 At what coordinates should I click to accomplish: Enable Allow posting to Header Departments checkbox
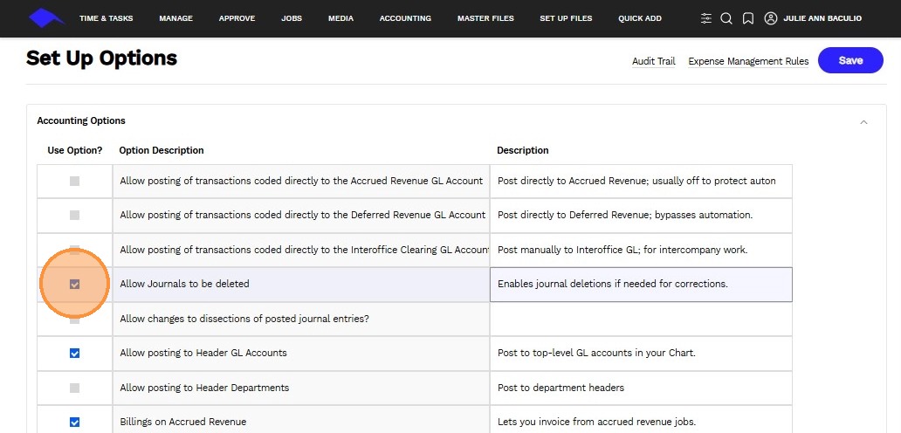point(74,388)
